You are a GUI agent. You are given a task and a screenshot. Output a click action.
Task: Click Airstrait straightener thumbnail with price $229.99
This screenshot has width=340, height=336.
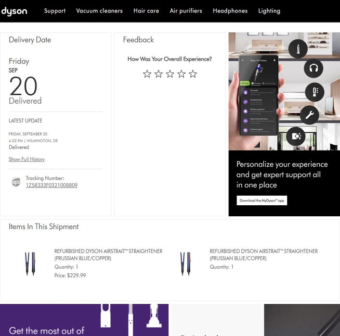tap(30, 263)
